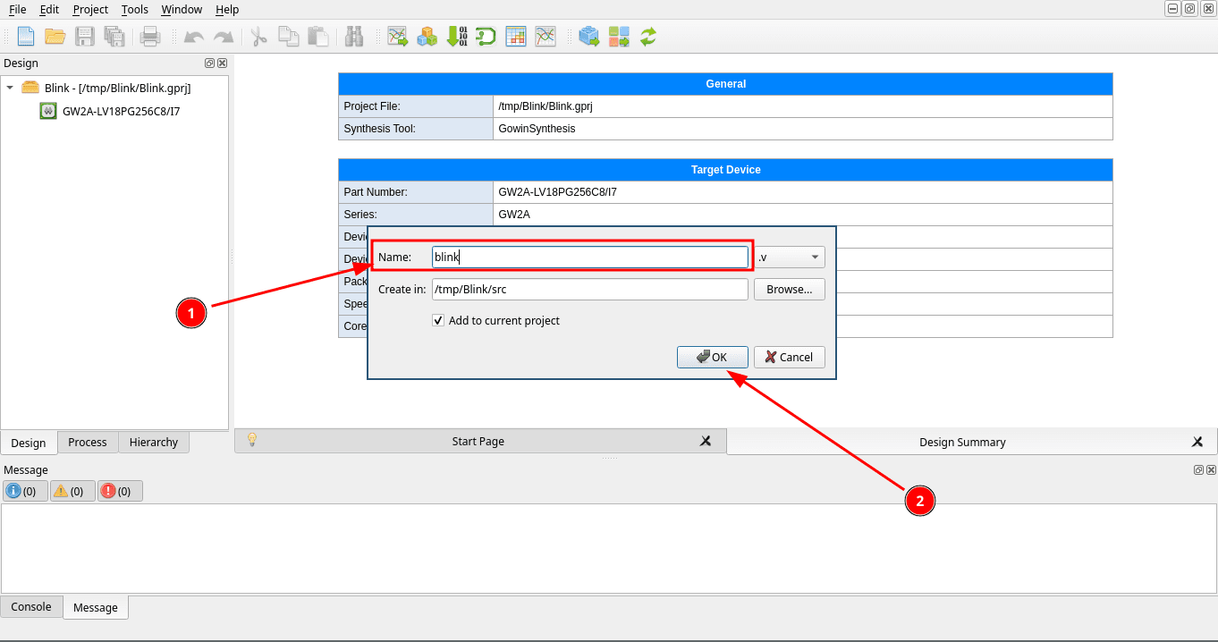This screenshot has width=1218, height=642.
Task: Click the Message output text area
Action: (609, 548)
